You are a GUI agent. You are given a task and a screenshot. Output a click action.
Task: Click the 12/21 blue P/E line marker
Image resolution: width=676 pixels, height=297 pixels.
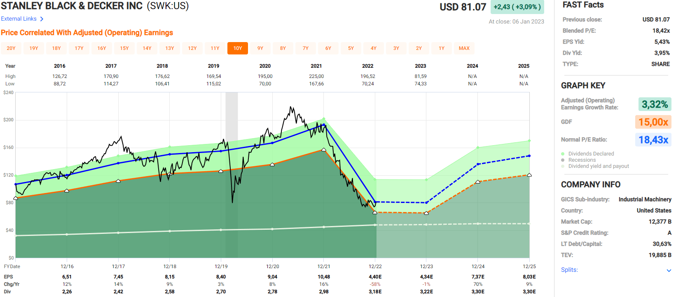tap(324, 125)
